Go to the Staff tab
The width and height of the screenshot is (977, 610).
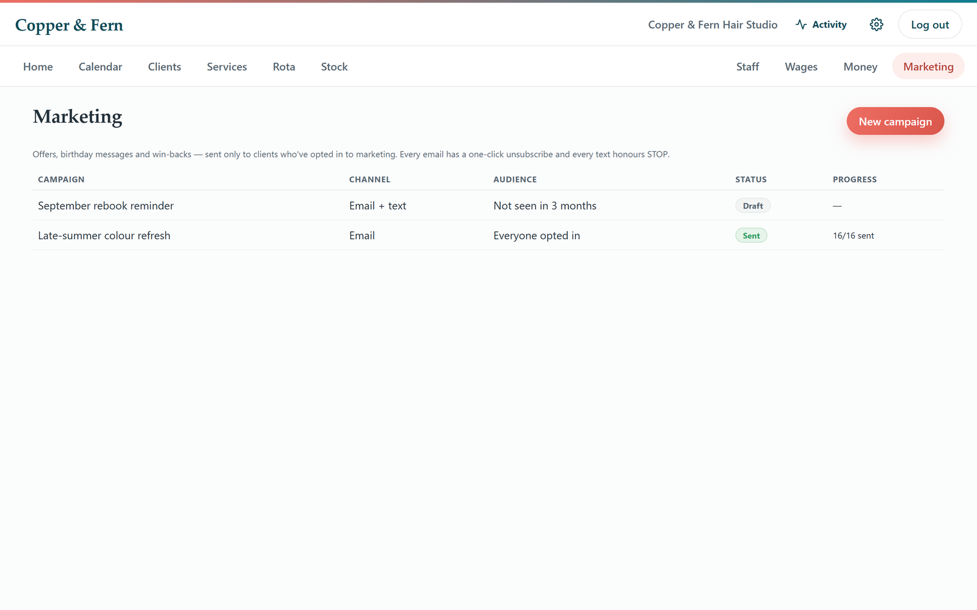point(747,66)
